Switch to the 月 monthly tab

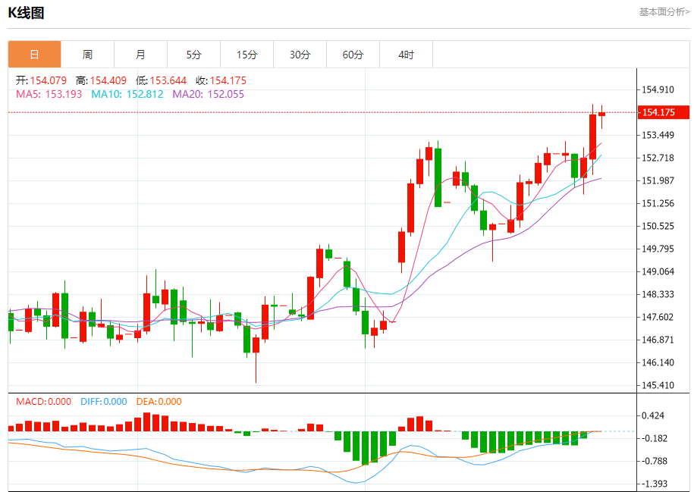click(140, 55)
